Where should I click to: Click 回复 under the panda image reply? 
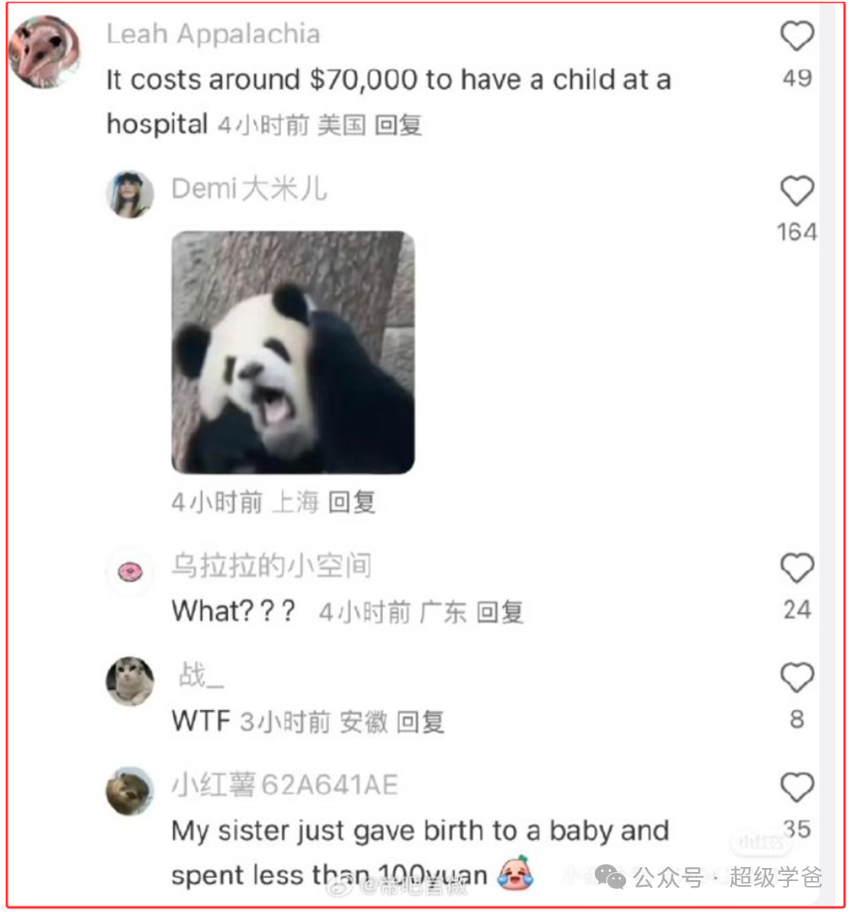(352, 502)
